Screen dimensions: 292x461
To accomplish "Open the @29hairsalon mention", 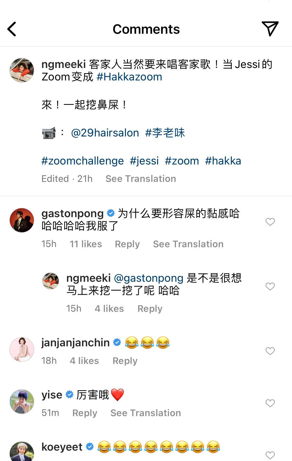I will [x=105, y=133].
